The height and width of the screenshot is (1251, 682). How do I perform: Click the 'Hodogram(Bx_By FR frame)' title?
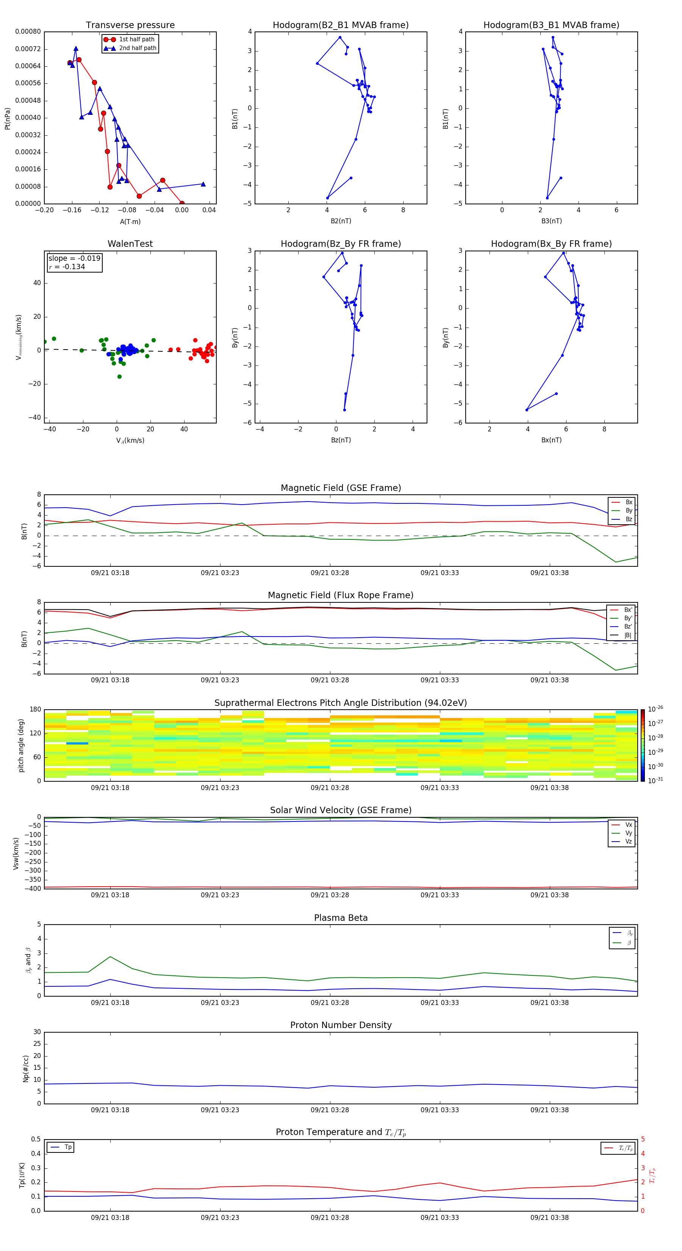(551, 244)
